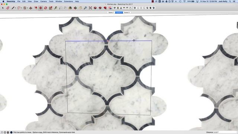238x134 pixels.
Task: Select the Arc tool
Action: click(19, 8)
